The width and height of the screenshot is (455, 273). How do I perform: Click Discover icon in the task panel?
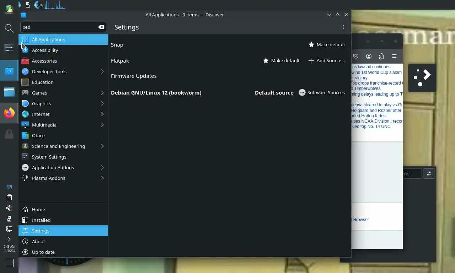[9, 71]
